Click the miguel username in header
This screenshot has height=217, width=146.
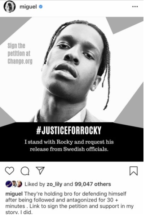28,7
